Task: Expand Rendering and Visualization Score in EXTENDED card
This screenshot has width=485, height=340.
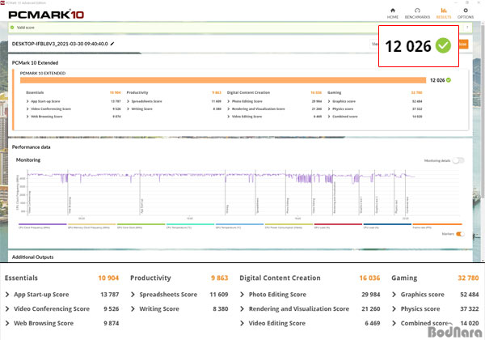Action: pos(229,109)
